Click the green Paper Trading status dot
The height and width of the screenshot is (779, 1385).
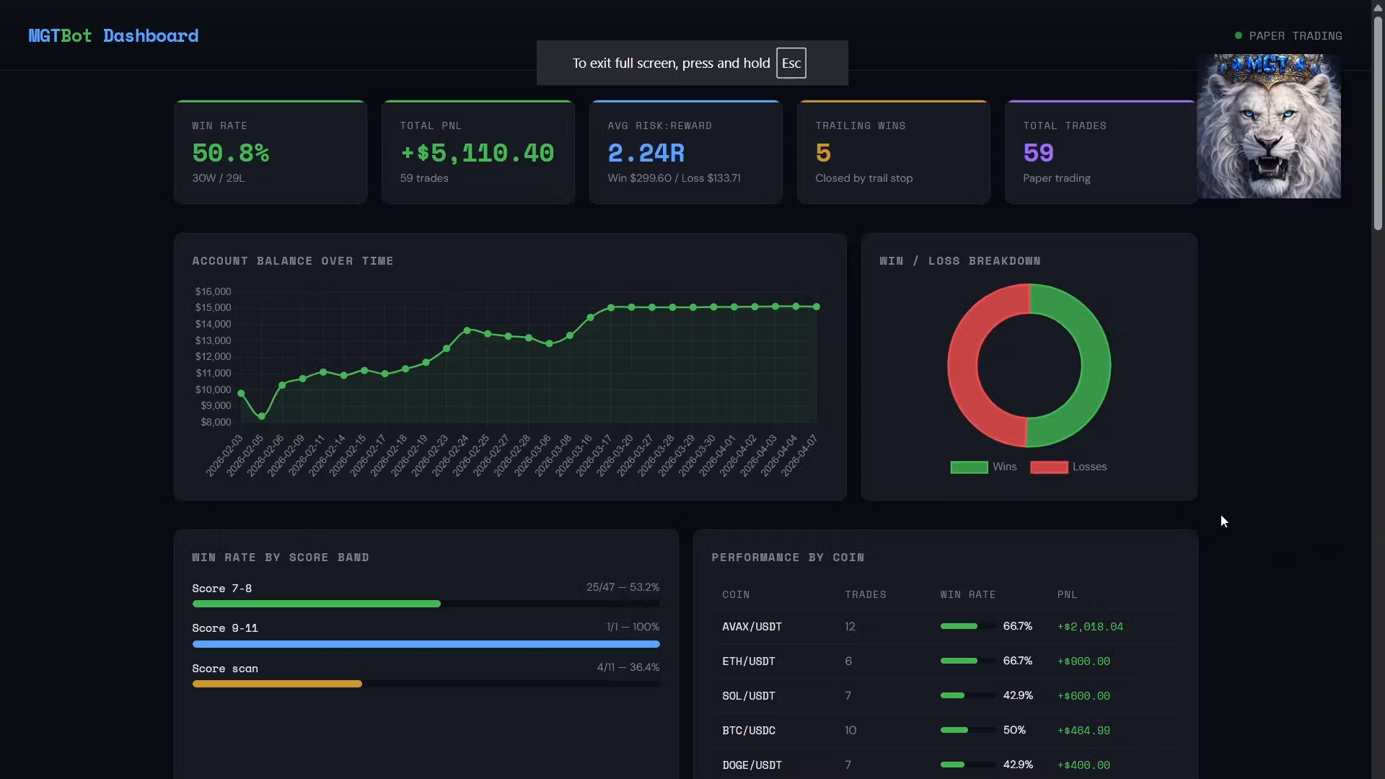(x=1238, y=35)
